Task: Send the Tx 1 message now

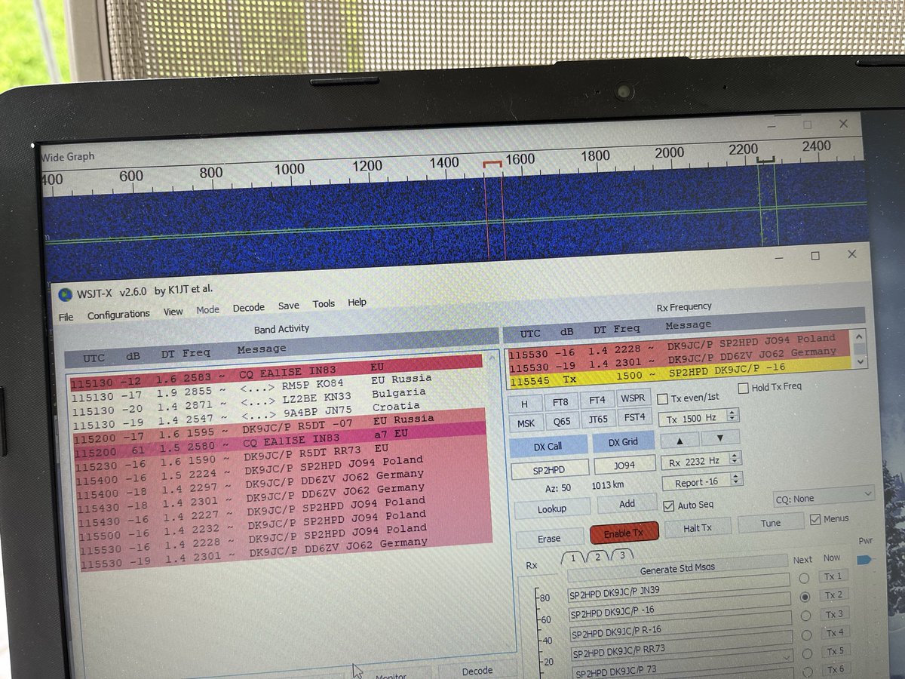Action: [x=834, y=576]
